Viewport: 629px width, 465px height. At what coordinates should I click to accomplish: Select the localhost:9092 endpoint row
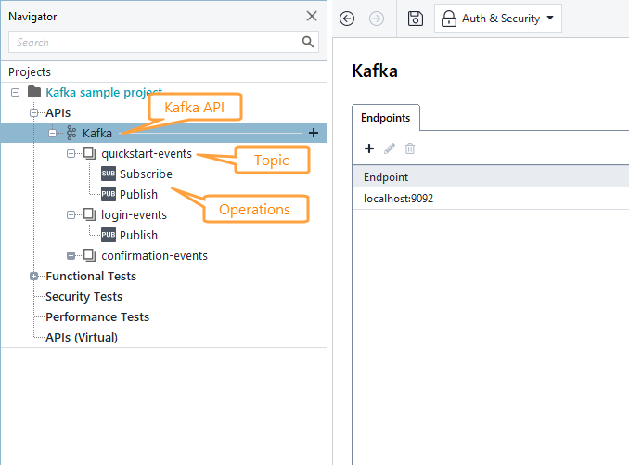[490, 199]
